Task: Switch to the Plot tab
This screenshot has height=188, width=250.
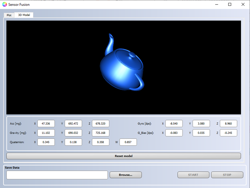Action: tap(9, 15)
